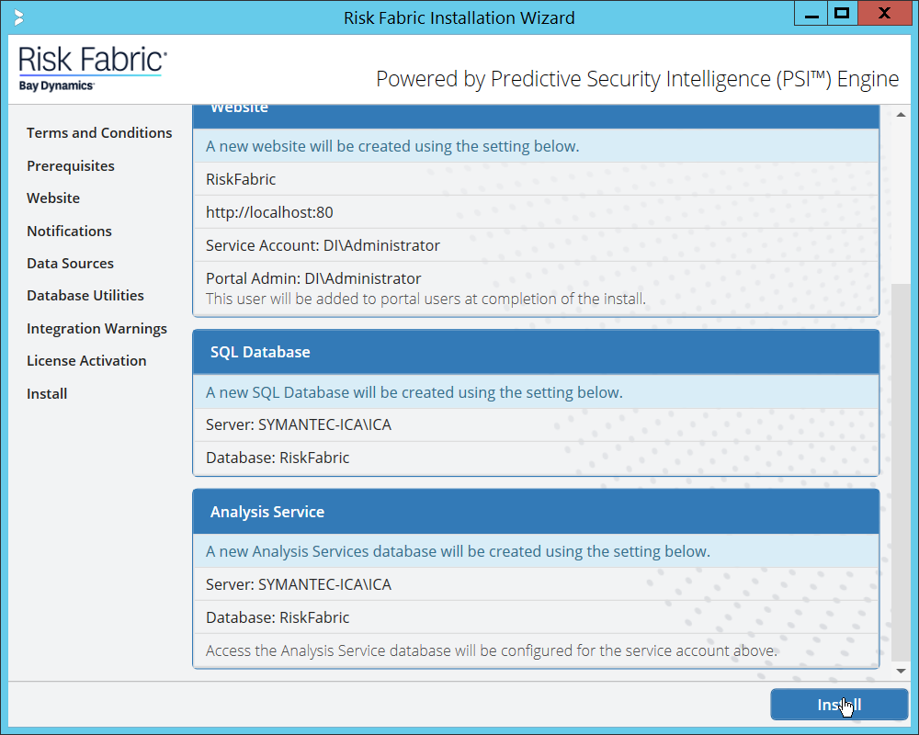Select the Install step in the sidebar

click(x=47, y=394)
